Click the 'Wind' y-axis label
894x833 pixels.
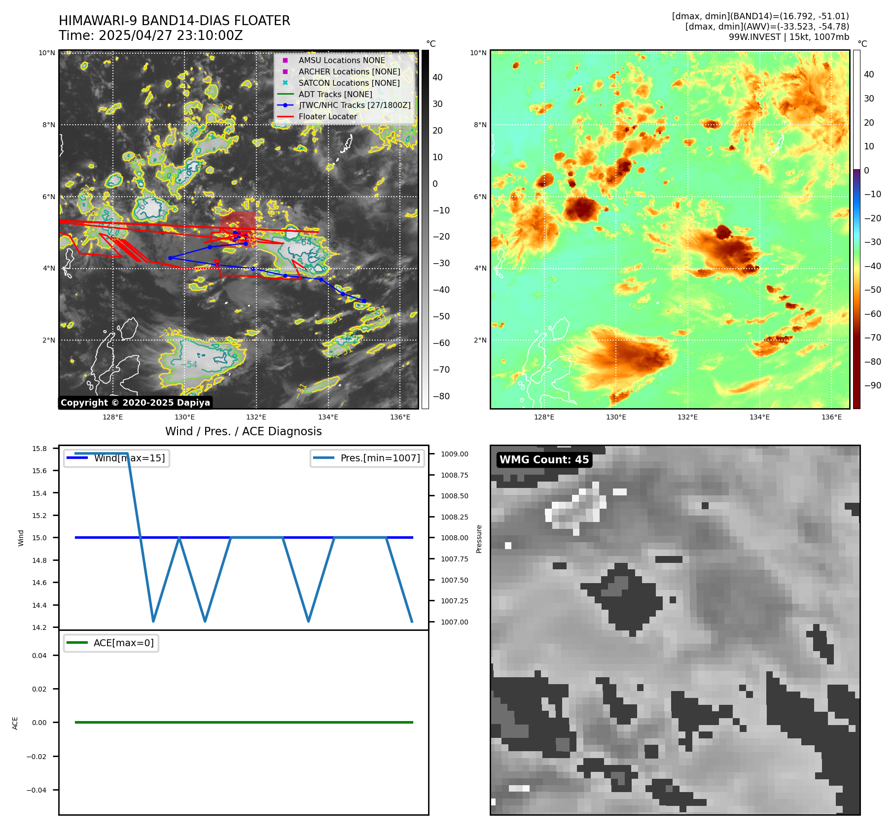coord(21,538)
